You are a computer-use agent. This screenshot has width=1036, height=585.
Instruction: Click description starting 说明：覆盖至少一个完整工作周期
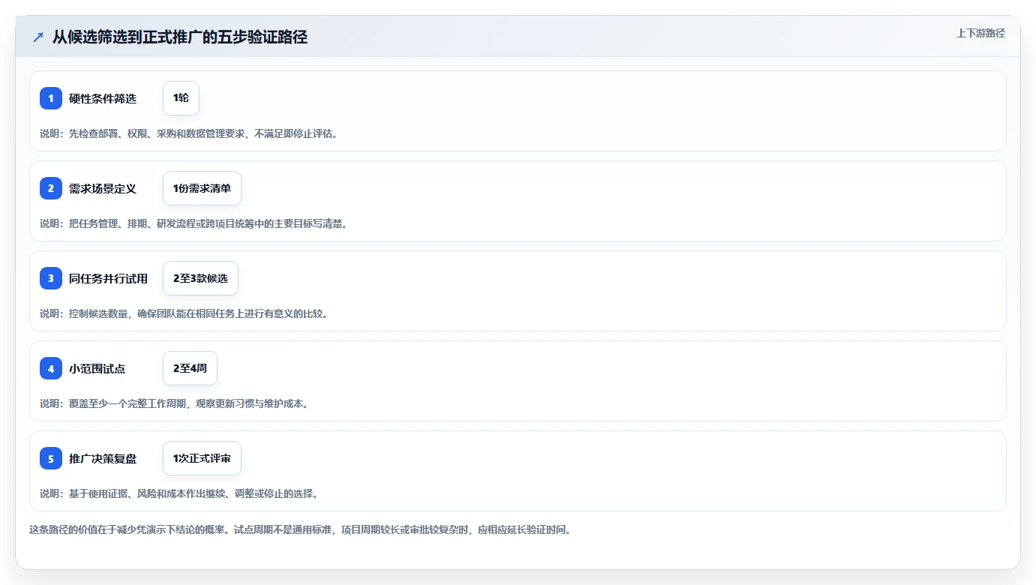(174, 403)
